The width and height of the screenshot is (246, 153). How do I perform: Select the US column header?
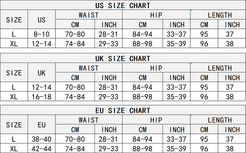(42, 20)
